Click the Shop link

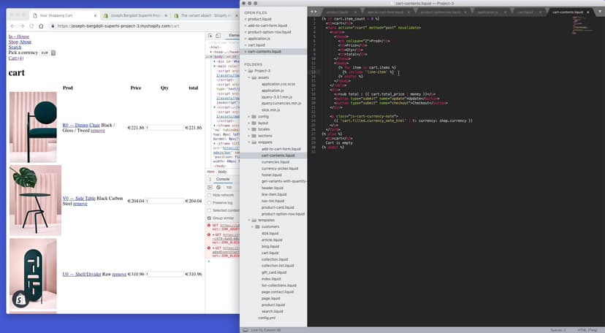pyautogui.click(x=13, y=42)
